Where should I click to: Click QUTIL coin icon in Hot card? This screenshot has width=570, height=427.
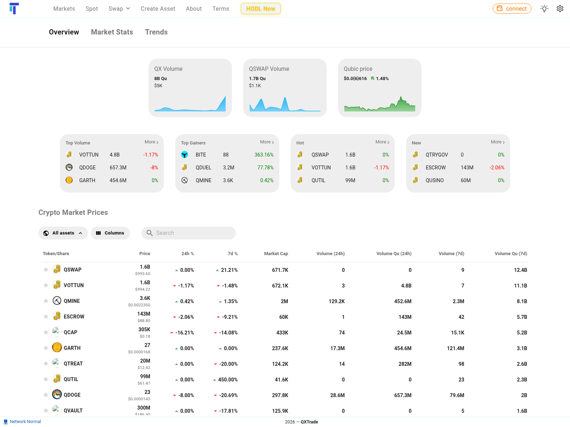(x=300, y=180)
